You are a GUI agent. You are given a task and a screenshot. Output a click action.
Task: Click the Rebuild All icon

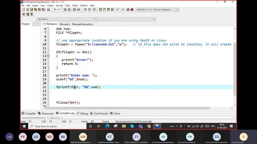pyautogui.click(x=112, y=10)
